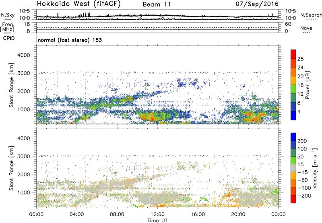Pick the gray segment of Velocity colorbar
This screenshot has height=223, width=322.
(x=293, y=168)
